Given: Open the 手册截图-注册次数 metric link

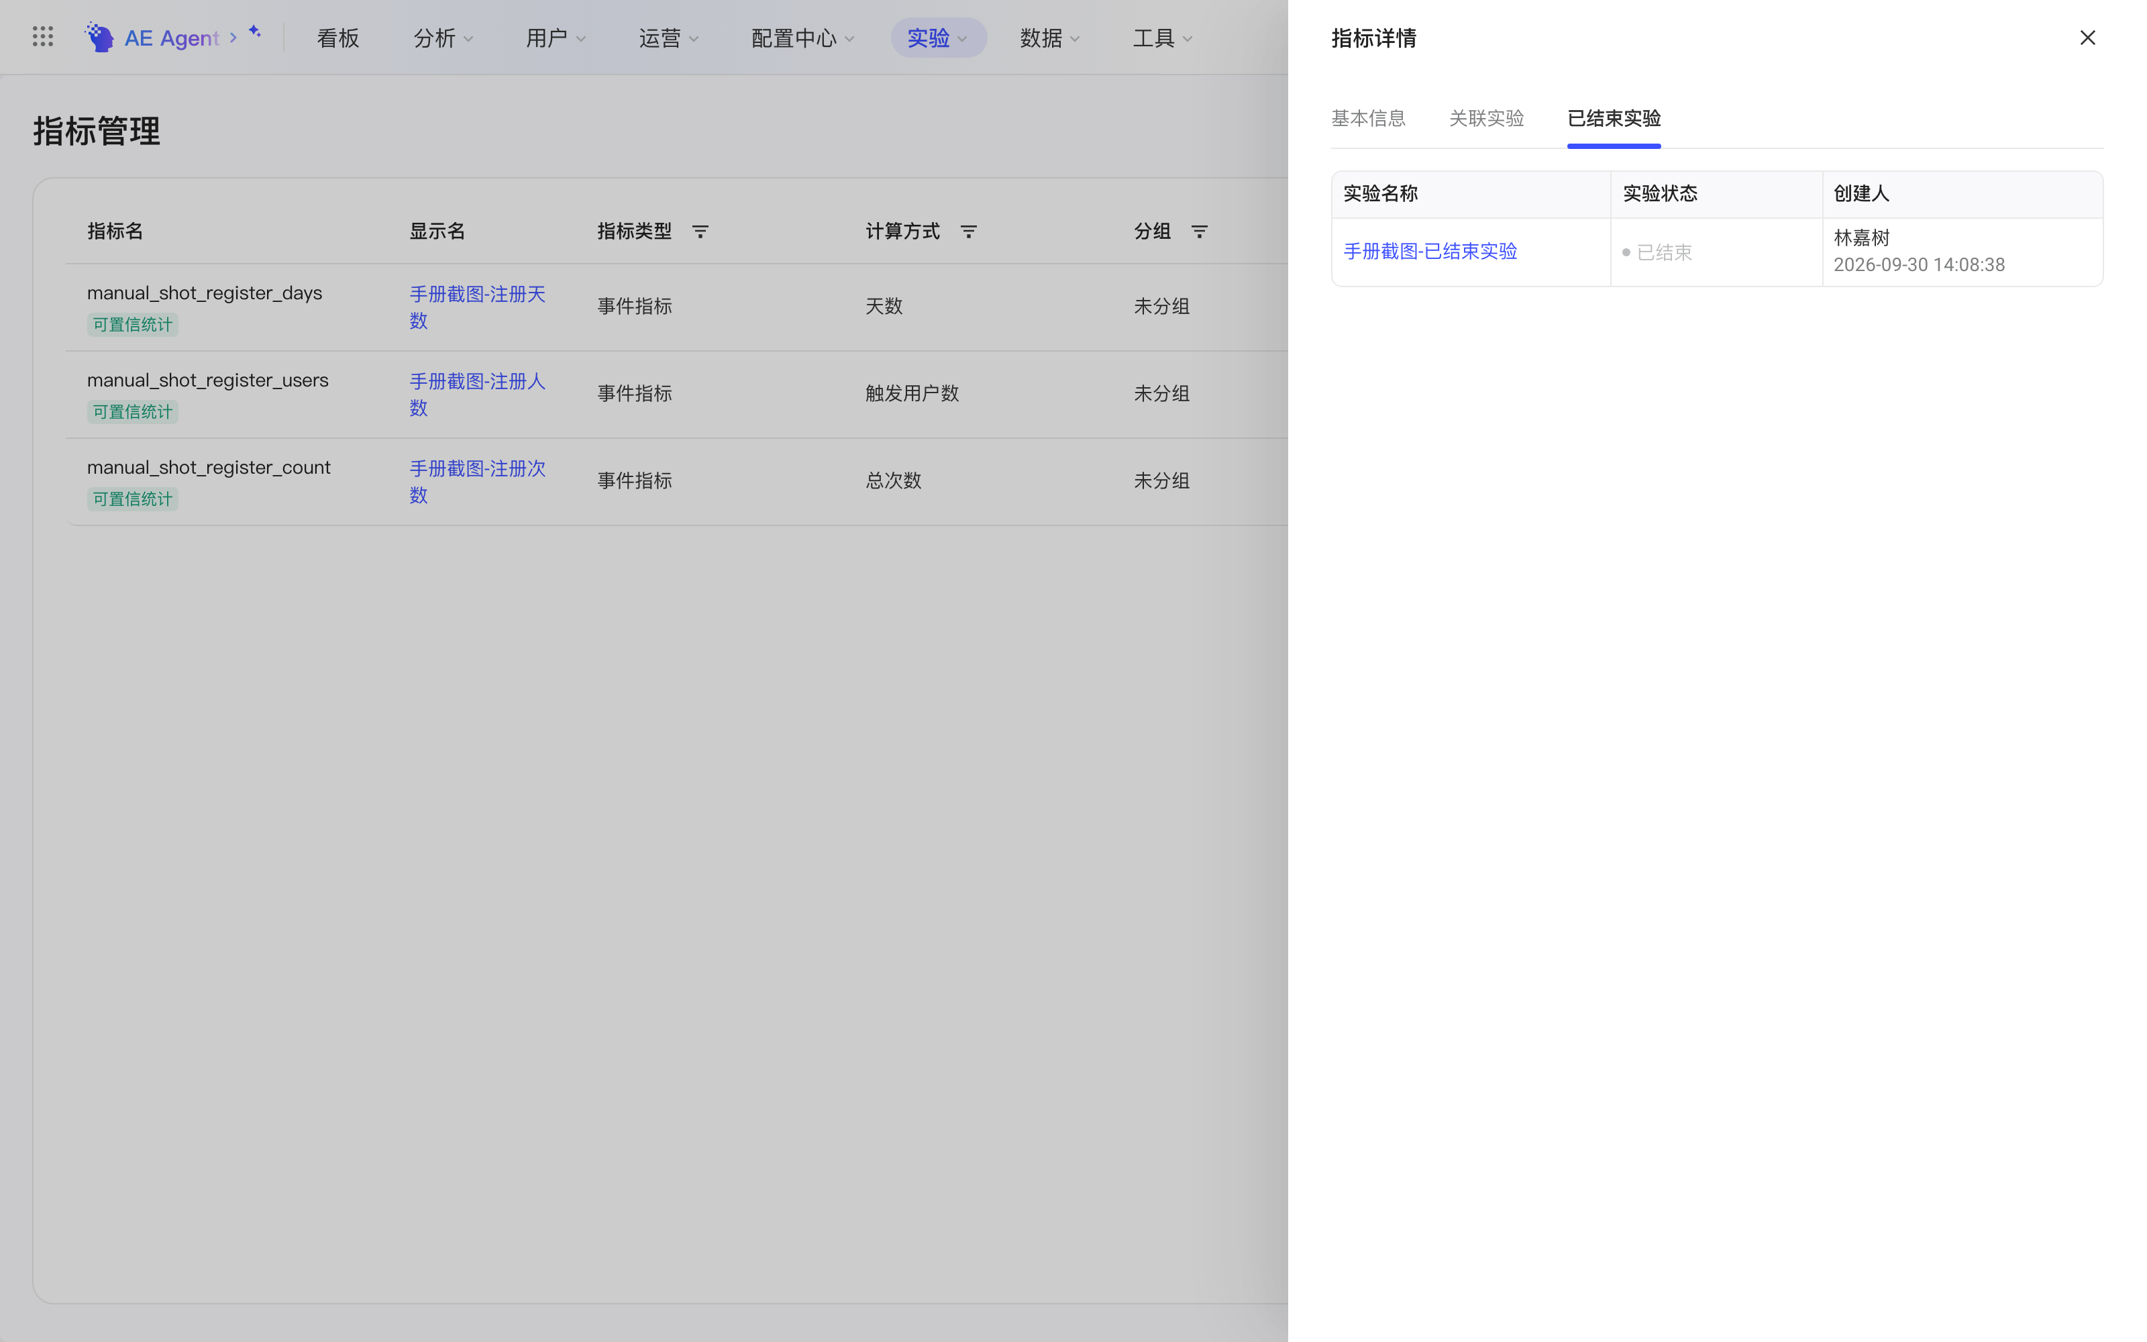Looking at the screenshot, I should [x=477, y=481].
